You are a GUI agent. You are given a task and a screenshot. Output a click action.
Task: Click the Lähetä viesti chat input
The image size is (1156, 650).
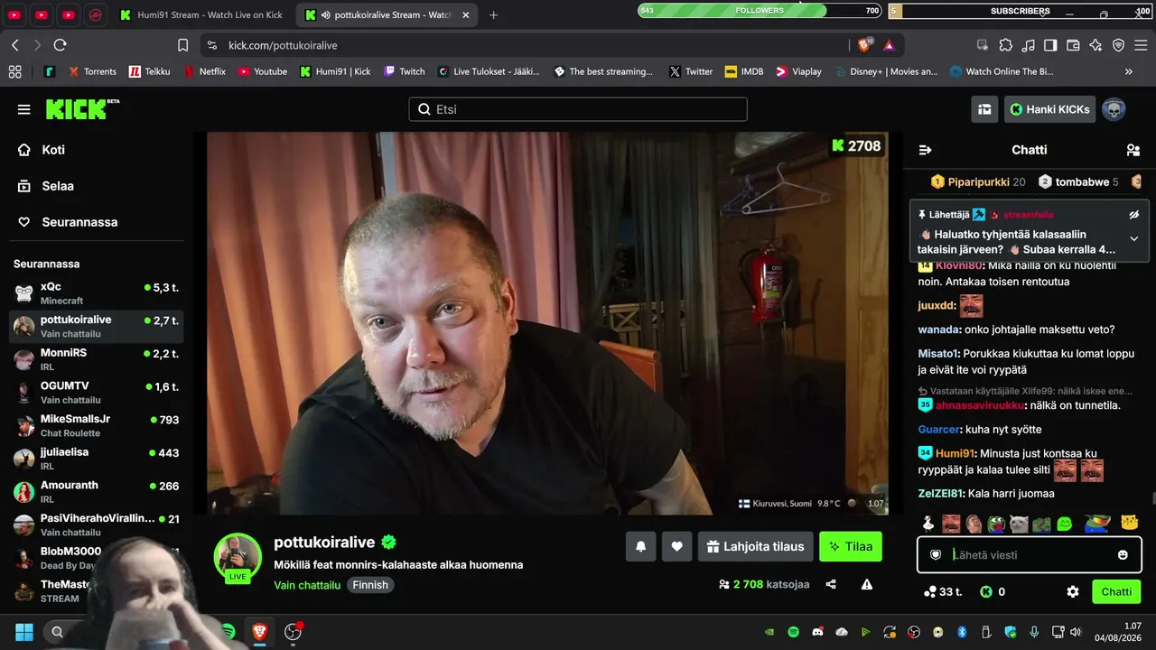tap(1030, 555)
